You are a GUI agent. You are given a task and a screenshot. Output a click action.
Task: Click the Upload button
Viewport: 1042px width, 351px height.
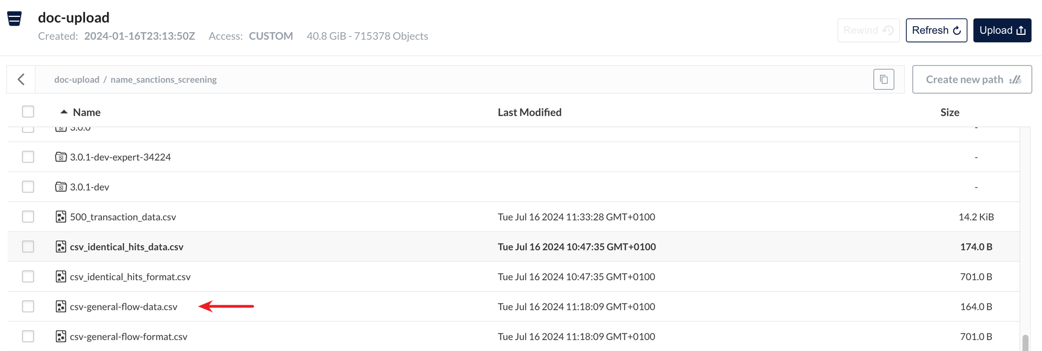tap(1002, 30)
